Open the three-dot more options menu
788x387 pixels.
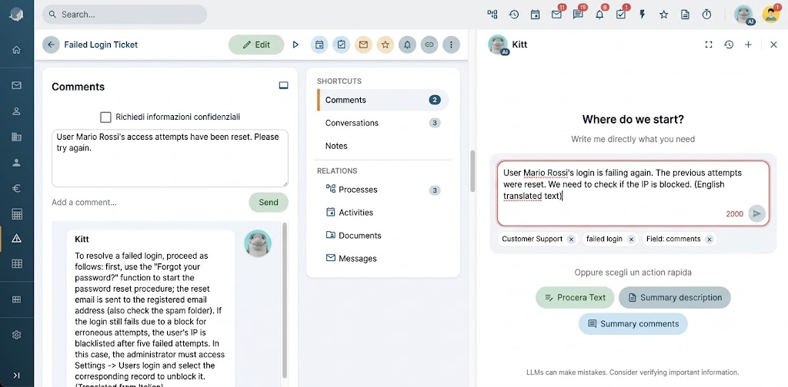[451, 45]
